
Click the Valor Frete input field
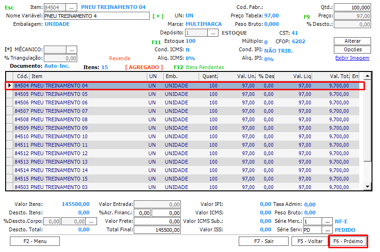(157, 221)
